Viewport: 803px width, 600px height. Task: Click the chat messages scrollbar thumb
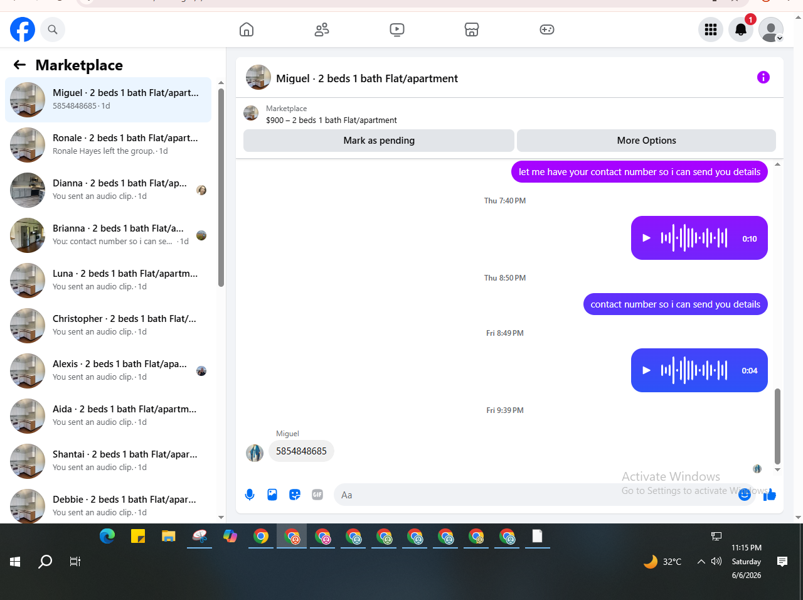point(778,426)
